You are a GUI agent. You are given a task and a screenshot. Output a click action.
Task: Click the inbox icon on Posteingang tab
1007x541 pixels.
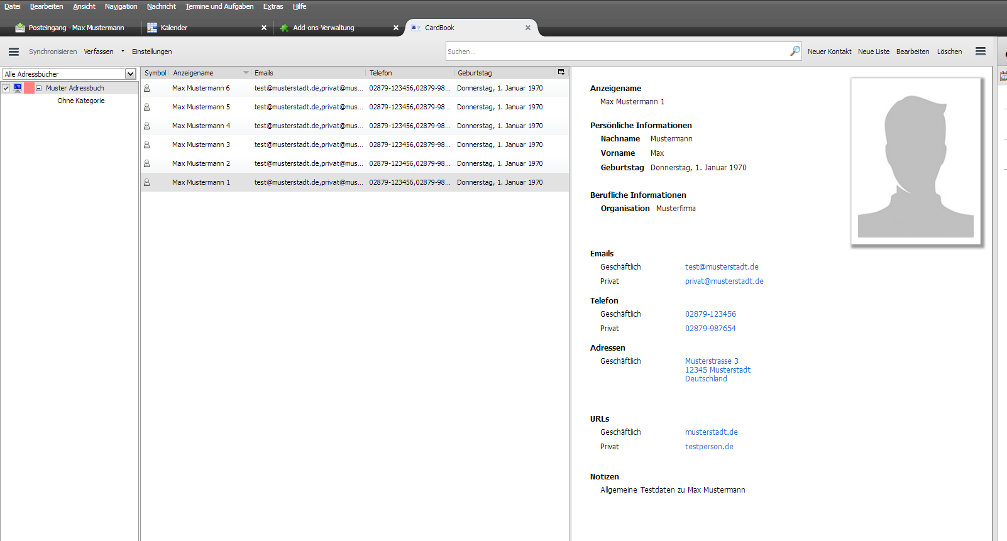click(x=20, y=28)
